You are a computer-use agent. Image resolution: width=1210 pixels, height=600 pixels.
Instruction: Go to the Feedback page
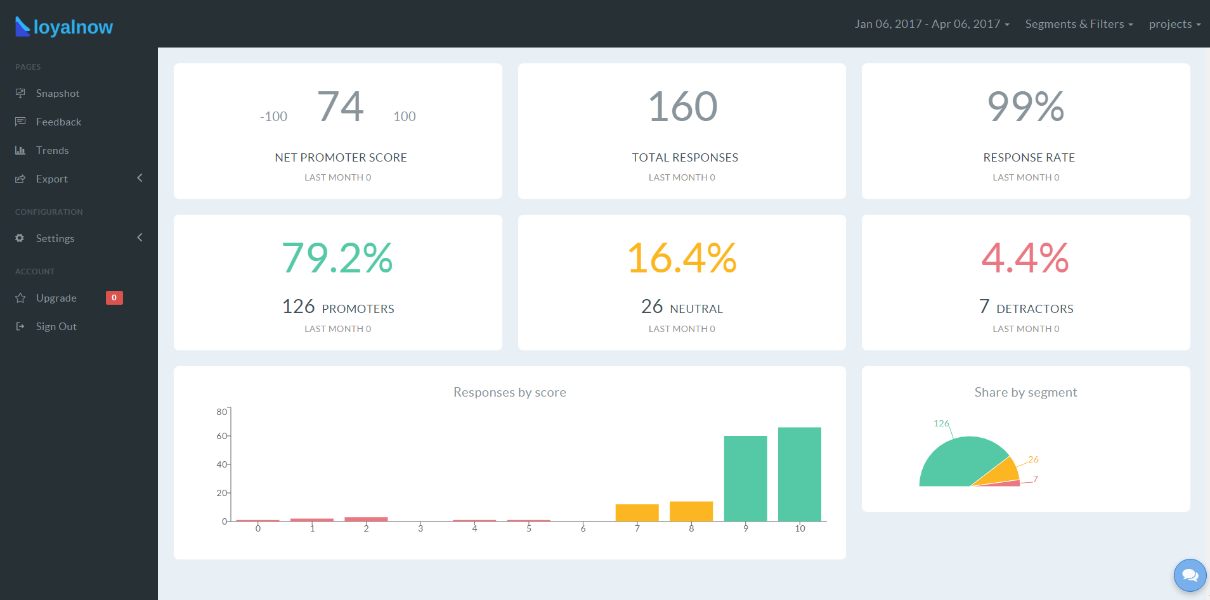pos(58,122)
